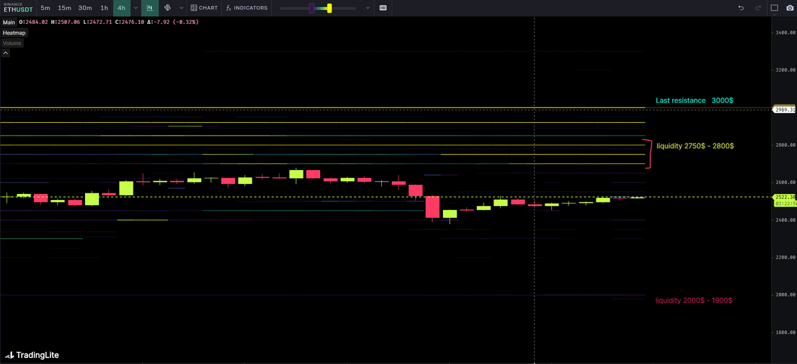Select the Heatmap layer label

[14, 33]
